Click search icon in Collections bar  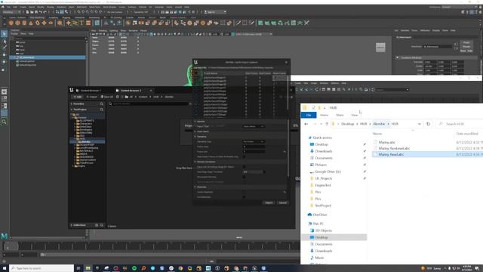tap(101, 225)
